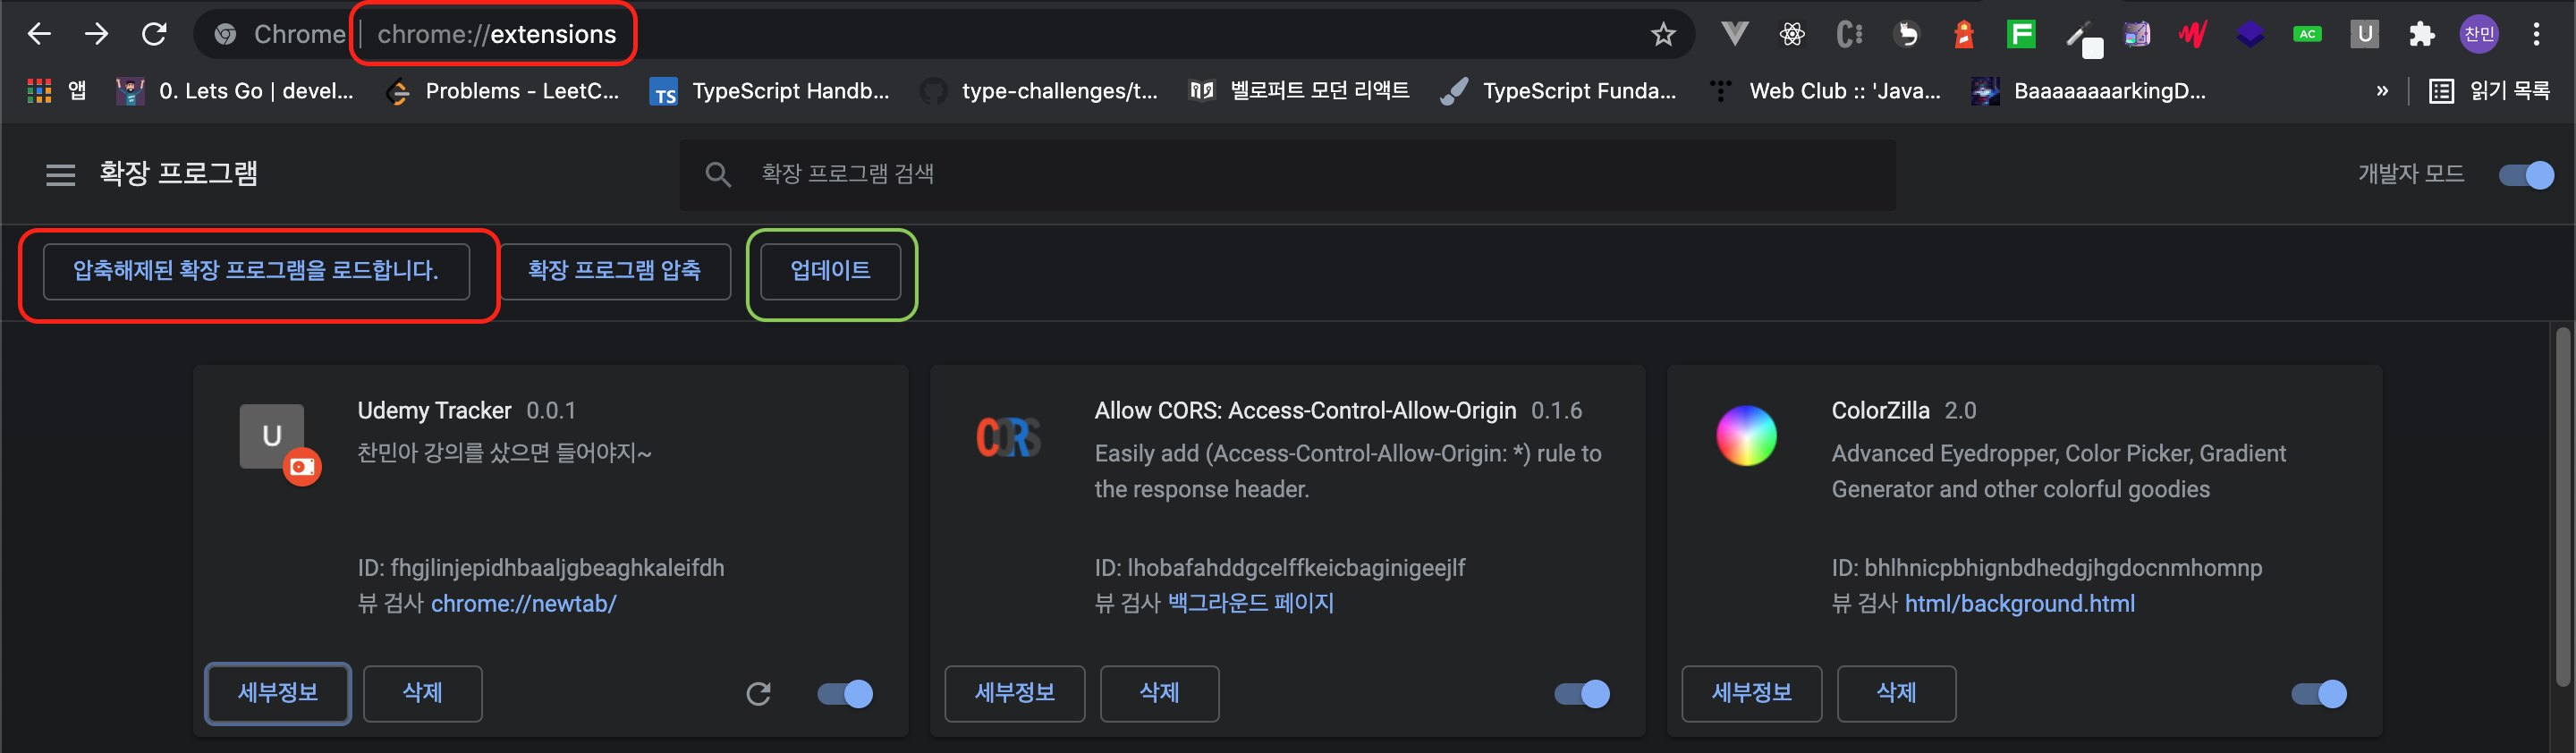This screenshot has height=753, width=2576.
Task: Click the pink ruler grid extension icon
Action: [x=2137, y=34]
